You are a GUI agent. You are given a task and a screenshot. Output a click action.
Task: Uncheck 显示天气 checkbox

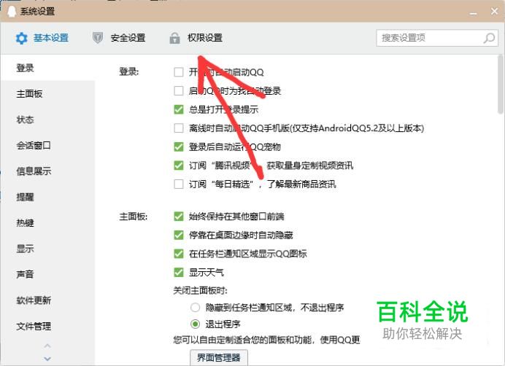pyautogui.click(x=178, y=273)
